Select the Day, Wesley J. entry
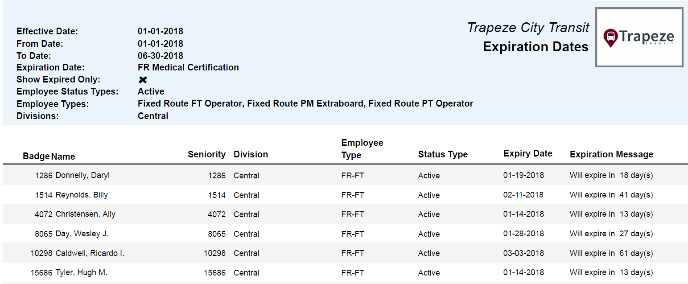The height and width of the screenshot is (284, 688). 82,234
